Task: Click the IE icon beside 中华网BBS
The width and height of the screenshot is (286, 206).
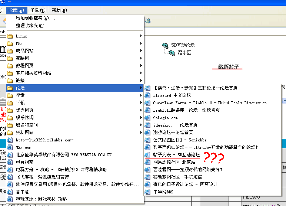Action: pyautogui.click(x=147, y=192)
